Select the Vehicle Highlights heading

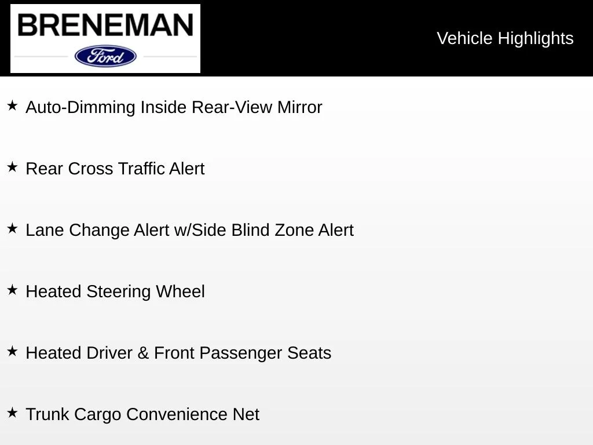click(x=505, y=38)
